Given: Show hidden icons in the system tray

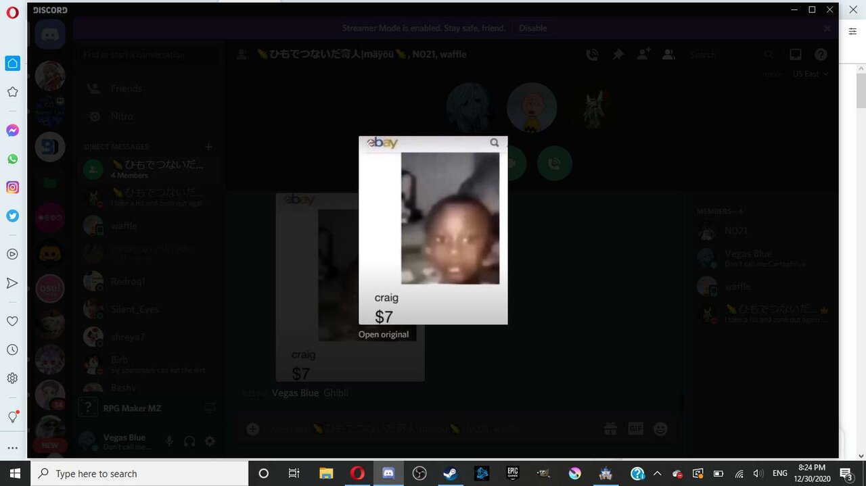Looking at the screenshot, I should [x=657, y=474].
